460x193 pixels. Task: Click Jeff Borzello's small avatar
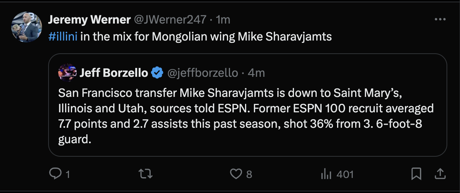[x=67, y=72]
